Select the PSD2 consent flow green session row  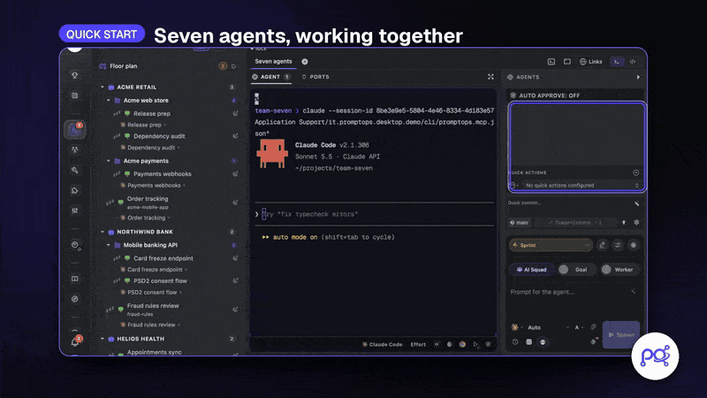(160, 280)
